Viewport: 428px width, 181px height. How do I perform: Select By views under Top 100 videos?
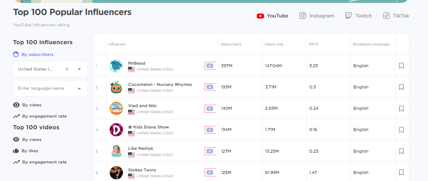click(x=27, y=140)
